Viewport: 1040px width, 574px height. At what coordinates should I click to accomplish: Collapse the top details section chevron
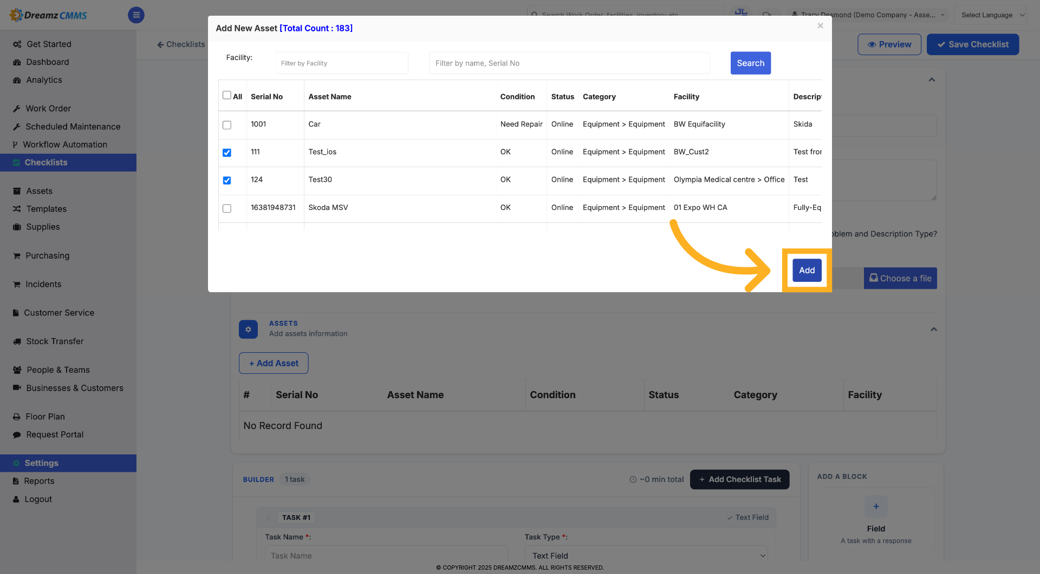(x=932, y=80)
